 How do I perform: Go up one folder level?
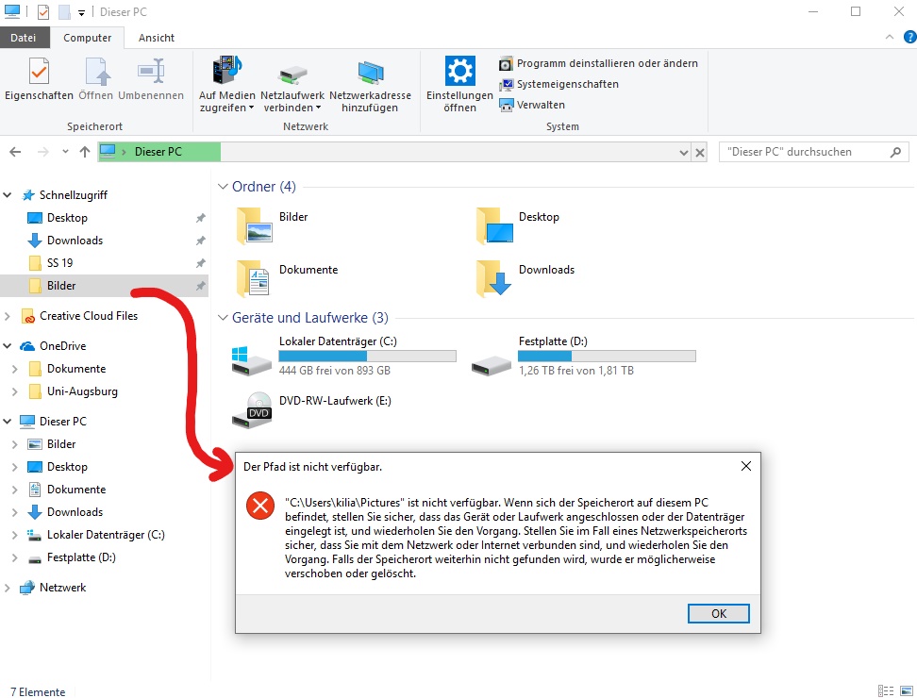pyautogui.click(x=85, y=152)
